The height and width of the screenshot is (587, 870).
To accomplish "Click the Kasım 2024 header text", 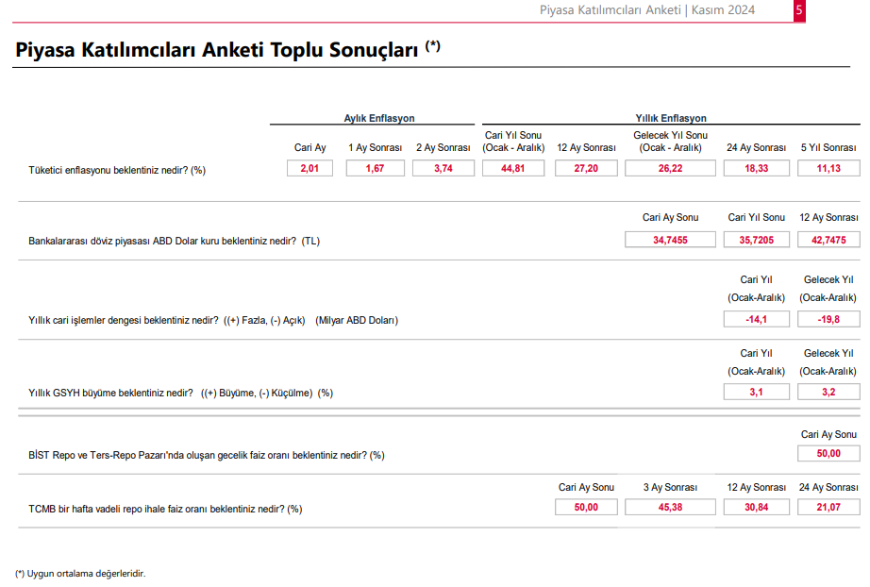I will 723,10.
